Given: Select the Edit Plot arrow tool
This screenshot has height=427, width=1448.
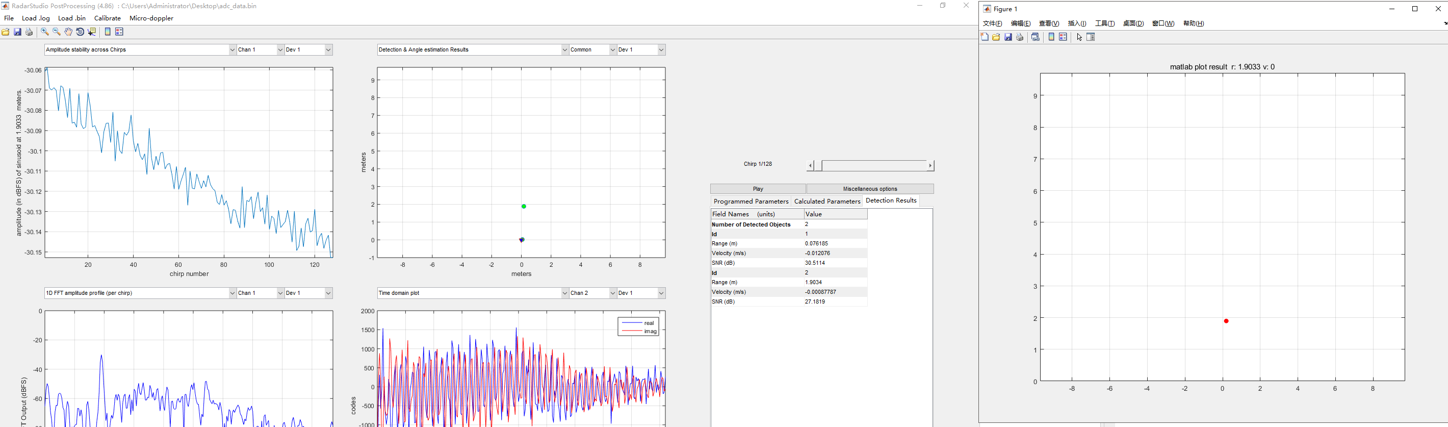Looking at the screenshot, I should [1079, 37].
